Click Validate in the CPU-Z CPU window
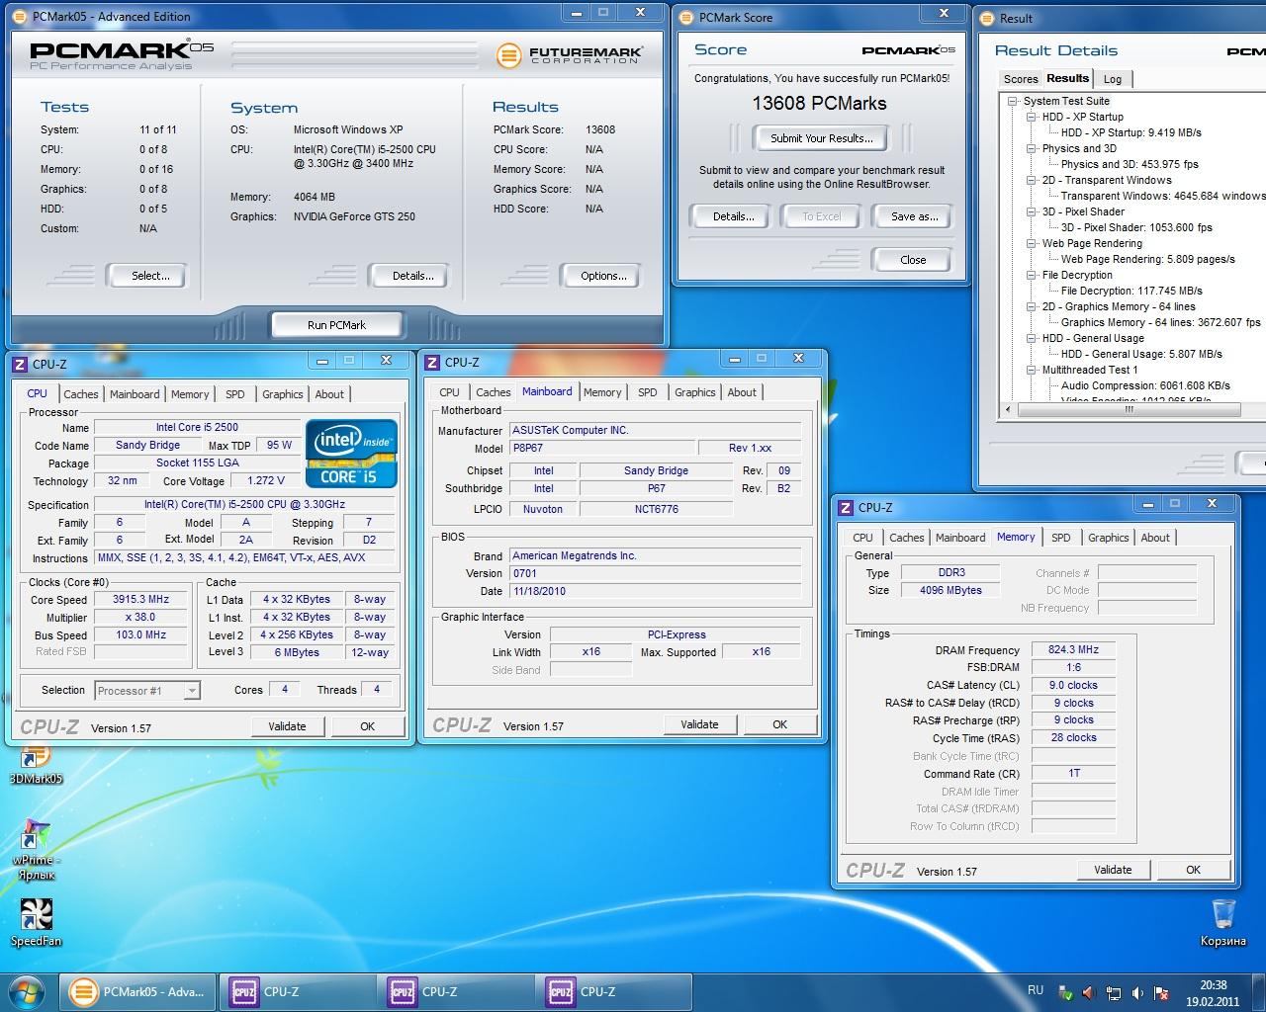Image resolution: width=1266 pixels, height=1012 pixels. [287, 726]
